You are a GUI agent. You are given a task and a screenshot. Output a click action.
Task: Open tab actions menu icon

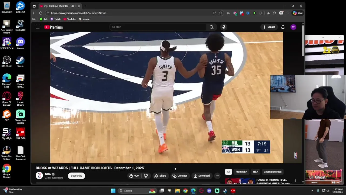pyautogui.click(x=34, y=6)
